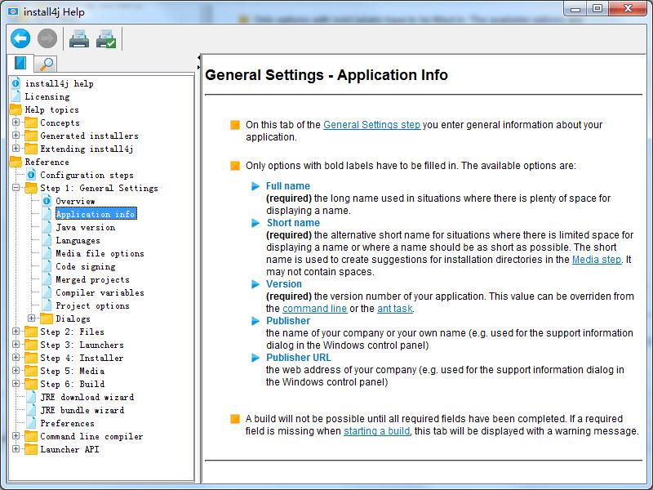Collapse Step 1: General Settings node
653x490 pixels.
pyautogui.click(x=16, y=188)
